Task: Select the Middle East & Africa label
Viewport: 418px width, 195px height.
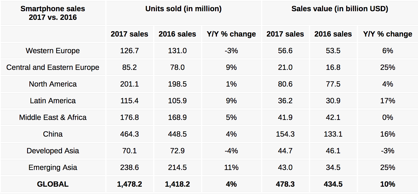Action: point(53,118)
